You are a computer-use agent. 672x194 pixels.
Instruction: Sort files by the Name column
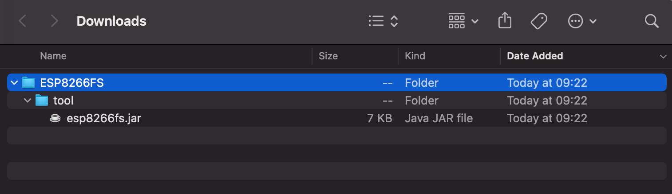(x=53, y=56)
